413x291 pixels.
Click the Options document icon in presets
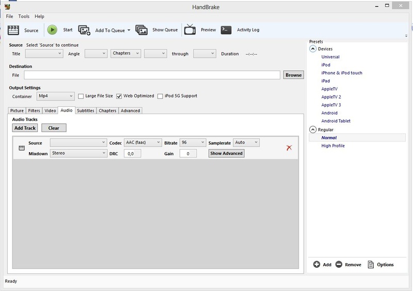[x=371, y=265]
